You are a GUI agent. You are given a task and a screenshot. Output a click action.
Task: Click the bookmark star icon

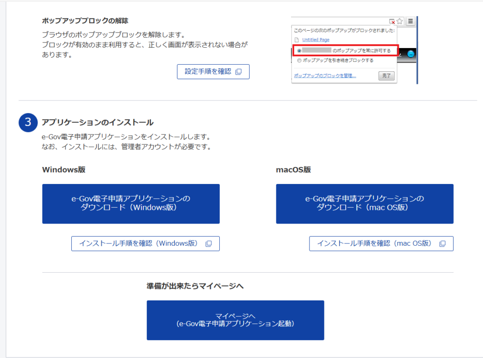tap(400, 21)
